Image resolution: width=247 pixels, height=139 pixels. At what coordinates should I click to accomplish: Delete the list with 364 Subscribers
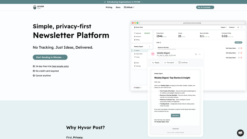click(x=241, y=48)
